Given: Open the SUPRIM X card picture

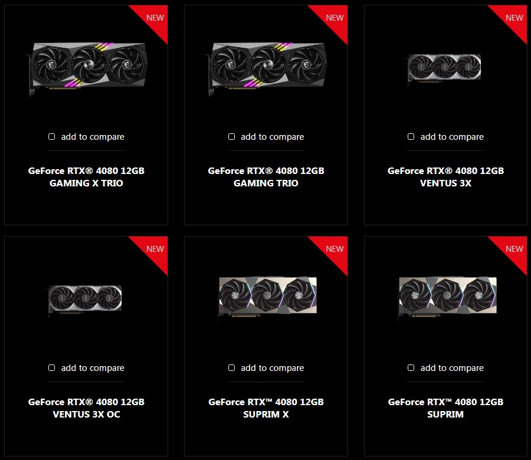Looking at the screenshot, I should coord(267,297).
